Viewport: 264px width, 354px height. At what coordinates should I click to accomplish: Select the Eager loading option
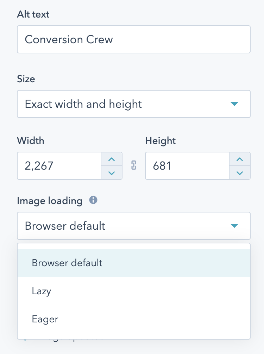click(45, 319)
